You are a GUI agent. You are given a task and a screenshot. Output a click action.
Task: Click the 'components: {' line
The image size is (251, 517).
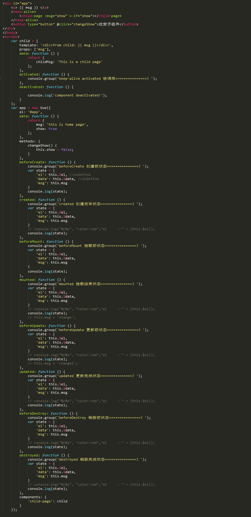coord(33,497)
